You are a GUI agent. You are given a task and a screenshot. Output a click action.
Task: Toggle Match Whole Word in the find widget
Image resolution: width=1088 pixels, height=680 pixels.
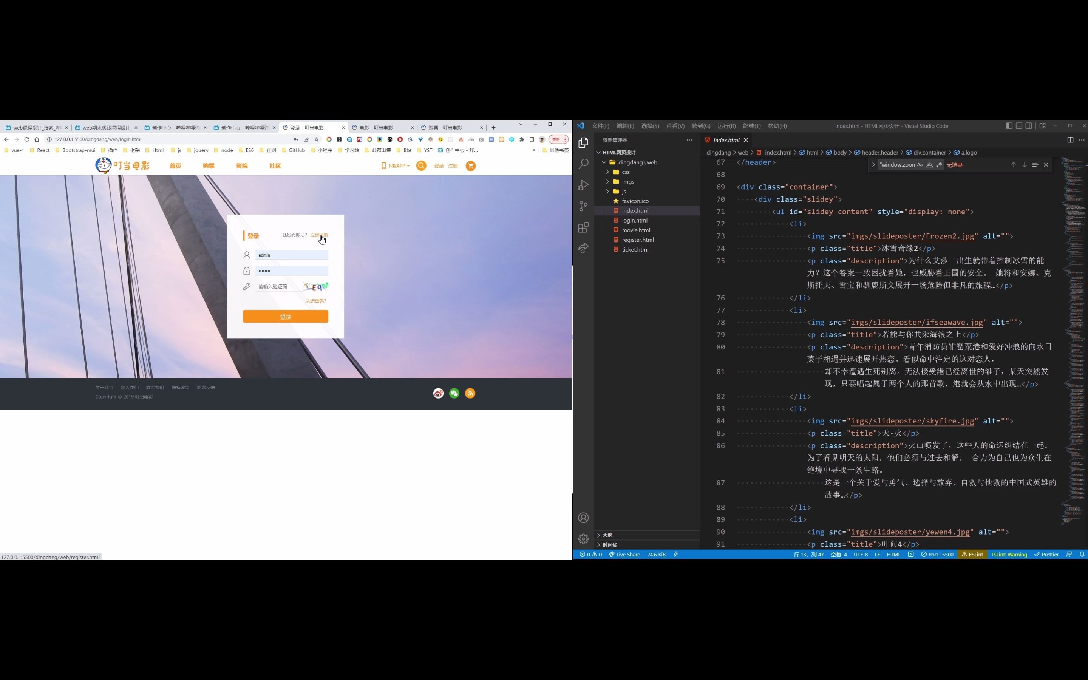[930, 165]
